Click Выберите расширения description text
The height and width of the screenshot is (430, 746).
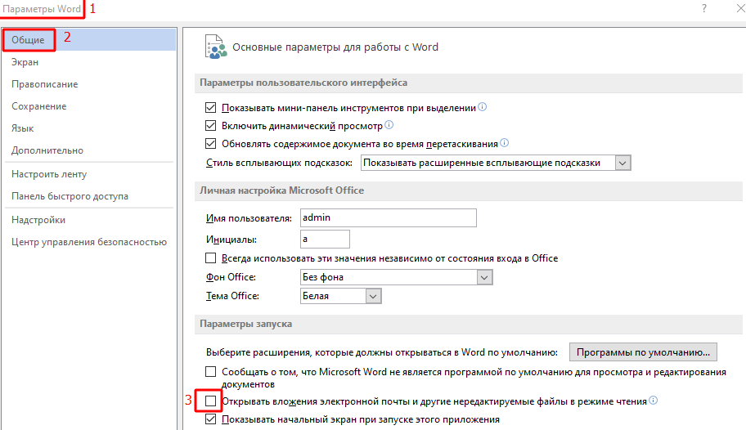coord(381,352)
